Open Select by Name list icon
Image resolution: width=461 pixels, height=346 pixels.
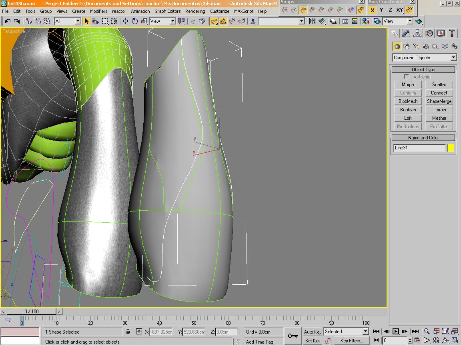coord(96,21)
